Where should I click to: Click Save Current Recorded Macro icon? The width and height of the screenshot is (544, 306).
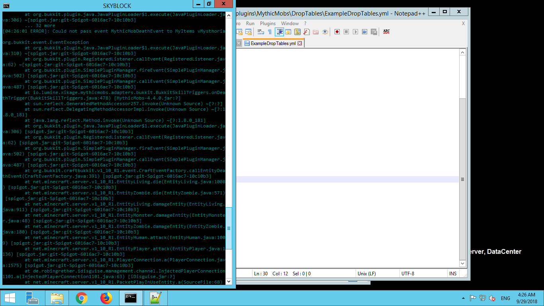[x=374, y=32]
